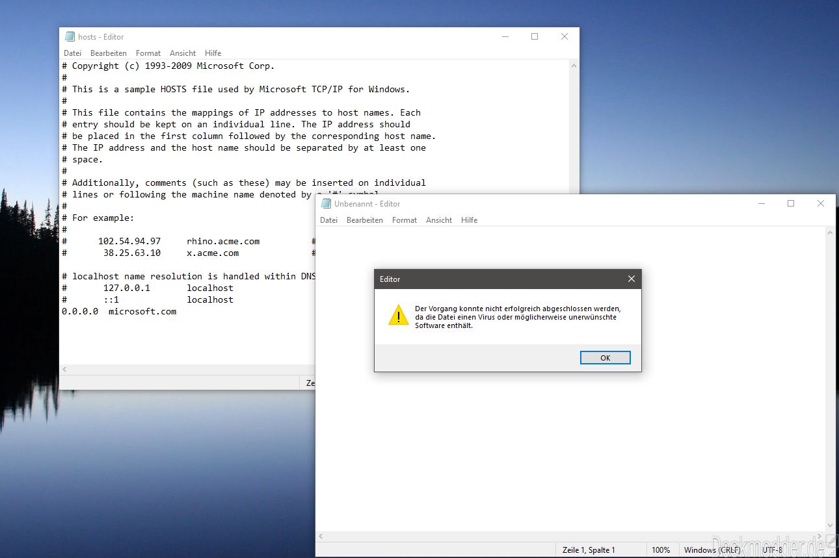Screen dimensions: 839x558
Task: Click the Notepad icon in Unbenannt title bar
Action: [326, 203]
